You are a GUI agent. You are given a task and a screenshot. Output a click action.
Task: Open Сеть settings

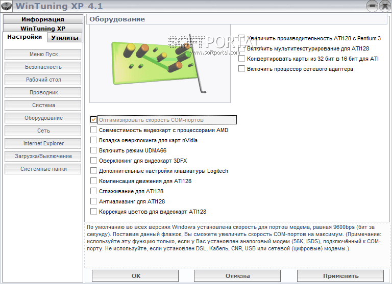43,131
